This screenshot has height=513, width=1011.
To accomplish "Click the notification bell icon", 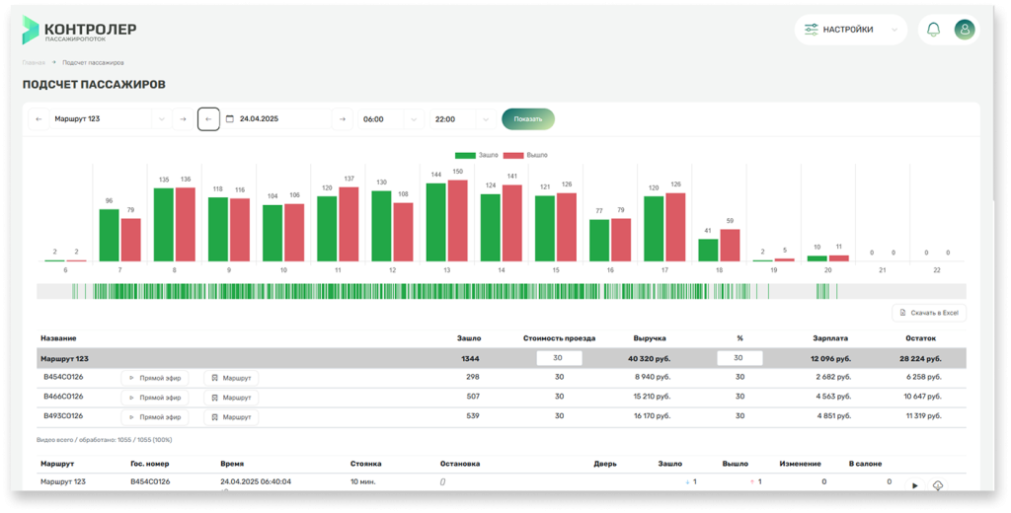I will 933,30.
